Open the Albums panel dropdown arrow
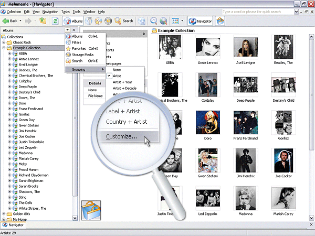 tap(68, 30)
